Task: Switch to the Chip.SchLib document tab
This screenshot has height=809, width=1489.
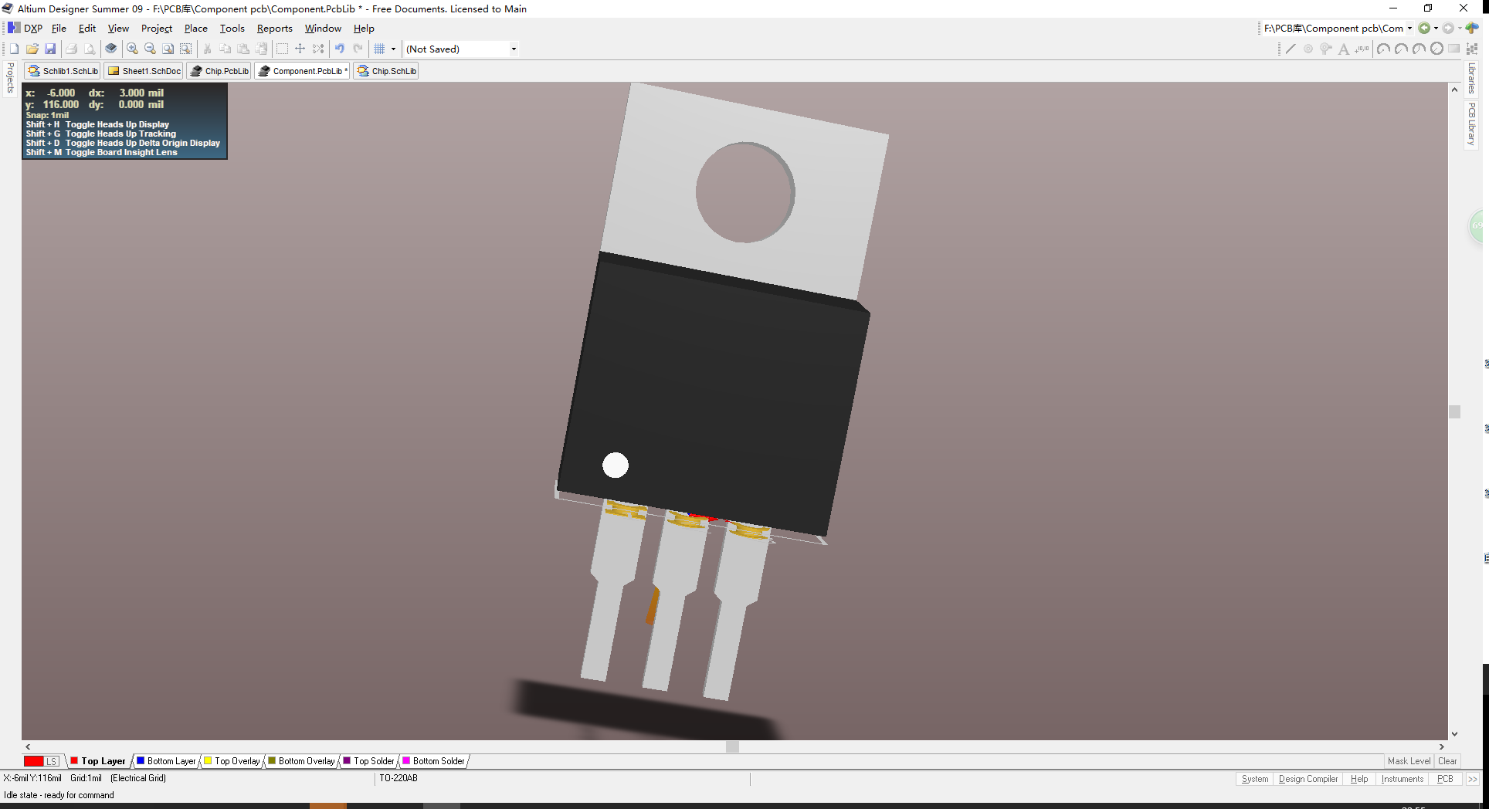Action: [387, 71]
